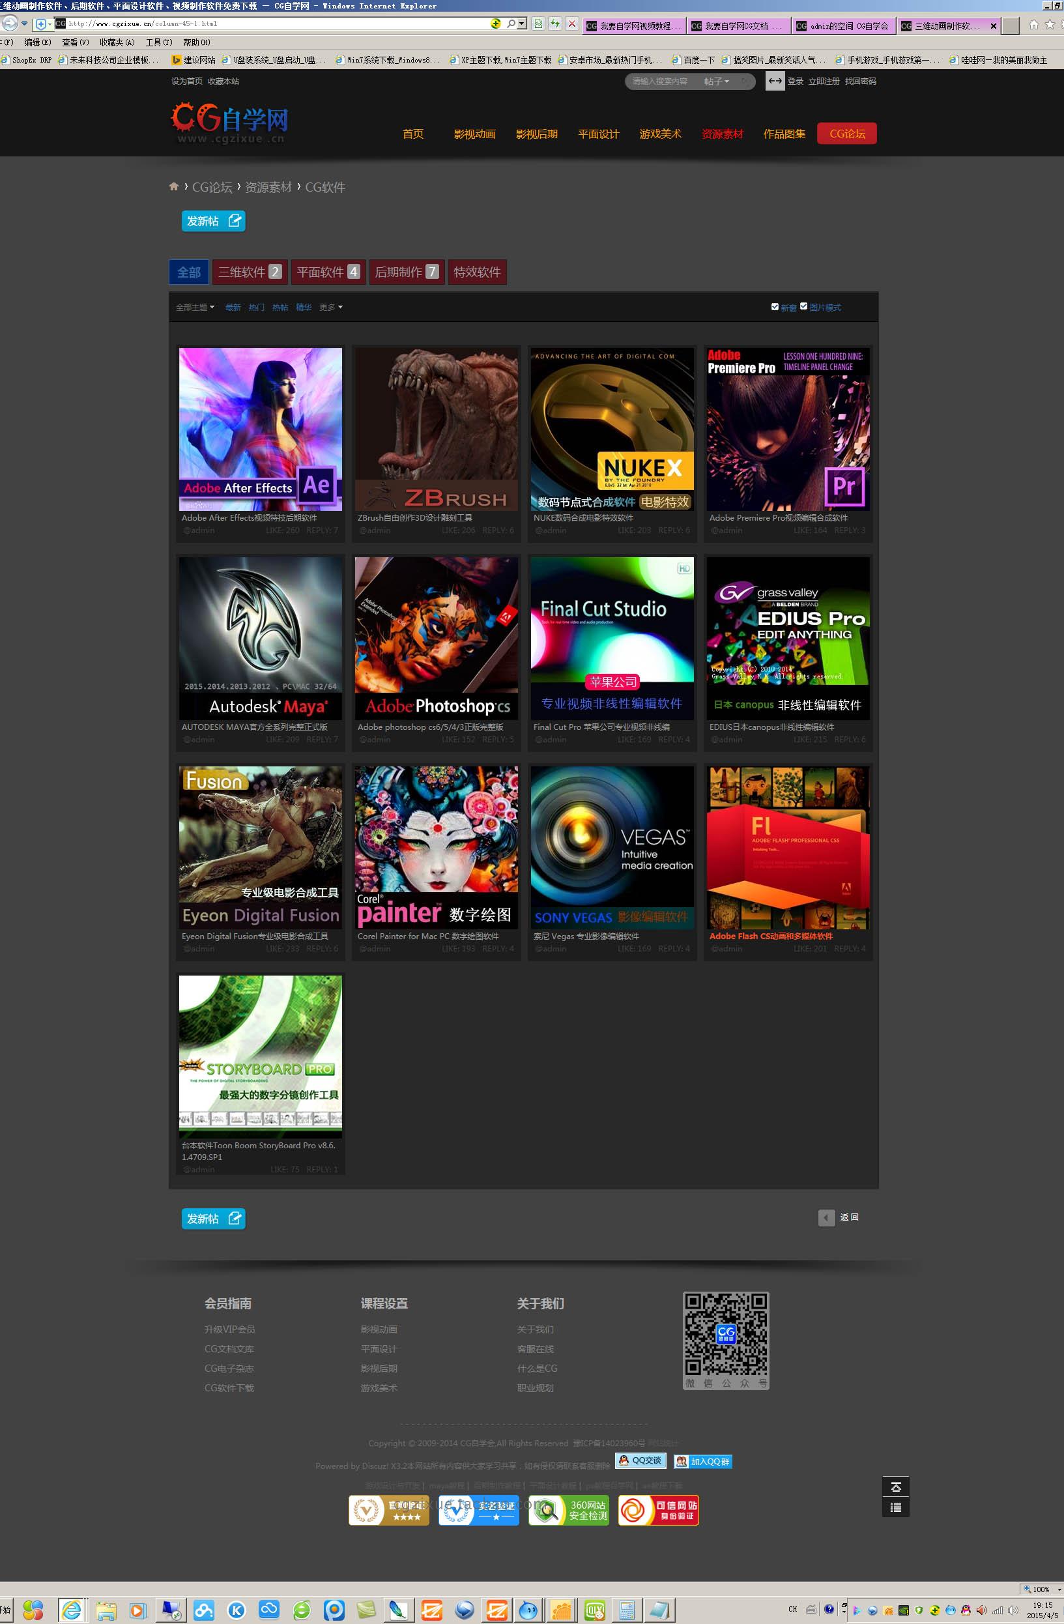Click the 返回 back arrow icon
The image size is (1064, 1624).
coord(826,1217)
